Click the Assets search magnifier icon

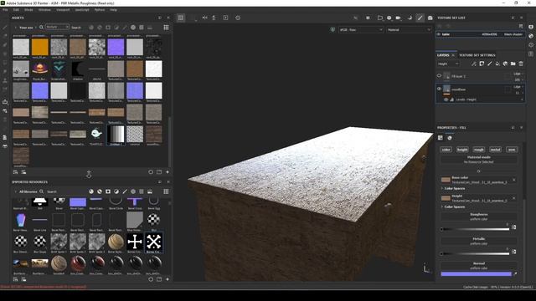(x=41, y=28)
